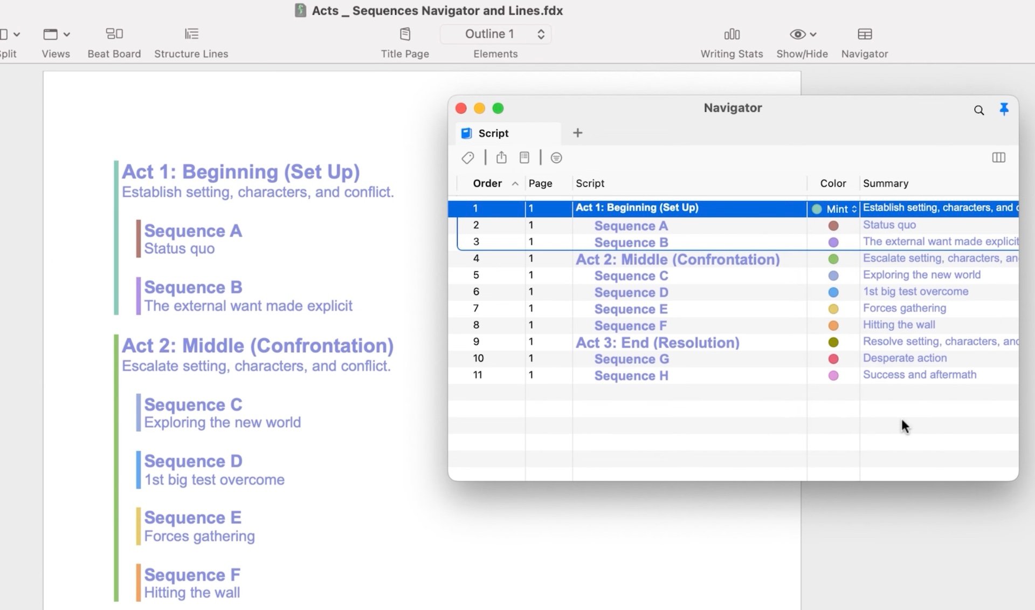Toggle the Navigator columns layout icon
Viewport: 1035px width, 610px height.
click(x=998, y=157)
